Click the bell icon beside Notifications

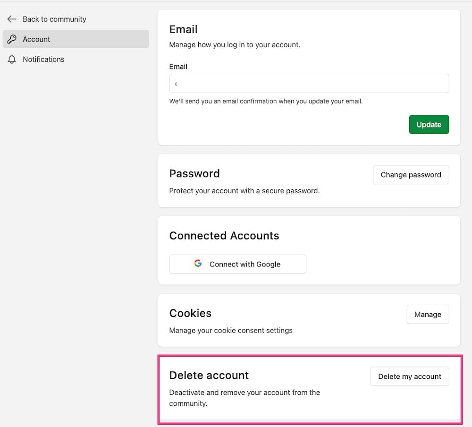[x=12, y=60]
